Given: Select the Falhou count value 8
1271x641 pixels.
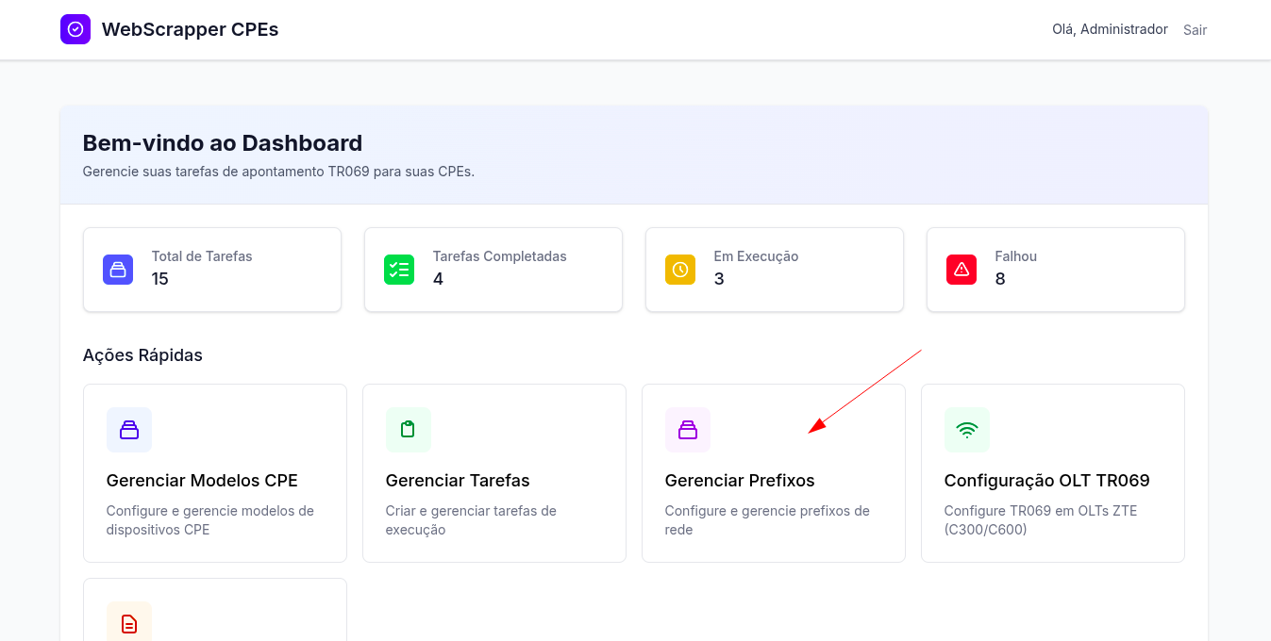Looking at the screenshot, I should tap(1000, 279).
